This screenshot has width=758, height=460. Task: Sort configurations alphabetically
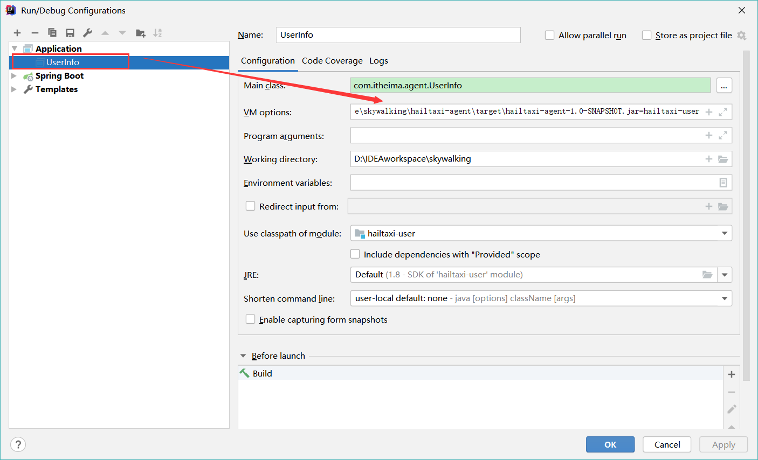pos(157,33)
